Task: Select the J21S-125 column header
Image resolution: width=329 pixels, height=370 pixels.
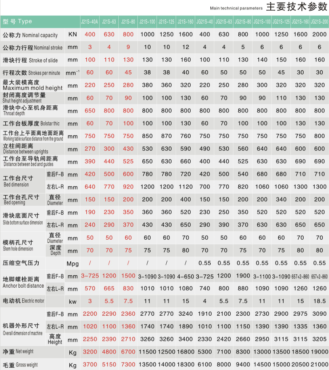Action: [x=166, y=22]
